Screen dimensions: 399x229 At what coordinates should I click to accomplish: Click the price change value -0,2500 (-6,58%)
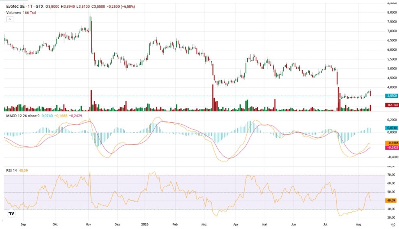pyautogui.click(x=121, y=6)
